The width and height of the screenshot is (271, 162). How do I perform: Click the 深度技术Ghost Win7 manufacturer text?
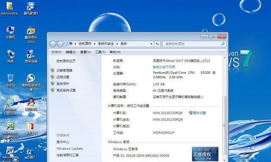coord(181,61)
